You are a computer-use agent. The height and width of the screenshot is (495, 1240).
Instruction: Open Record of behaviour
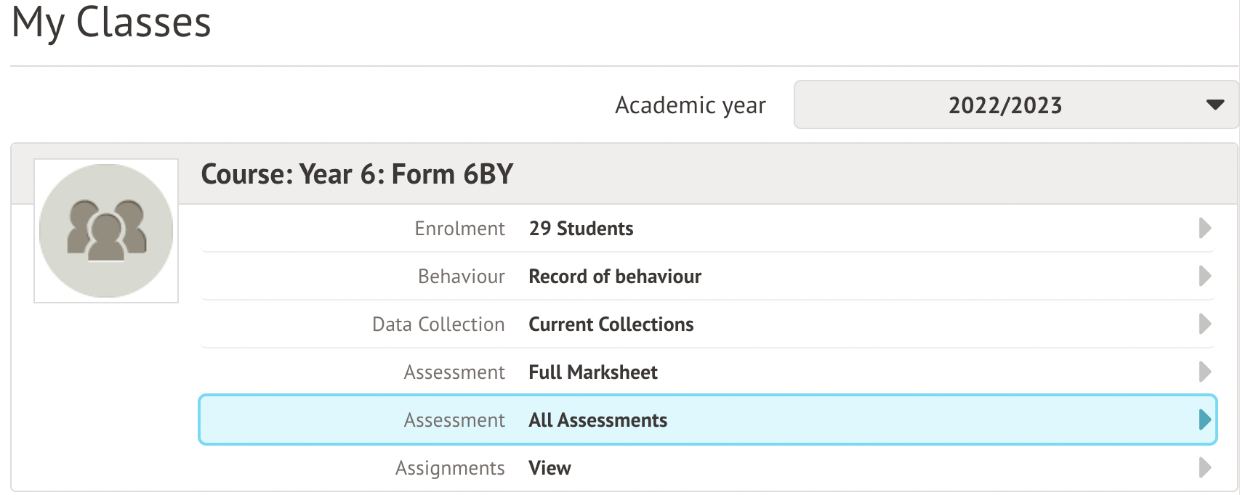(614, 277)
